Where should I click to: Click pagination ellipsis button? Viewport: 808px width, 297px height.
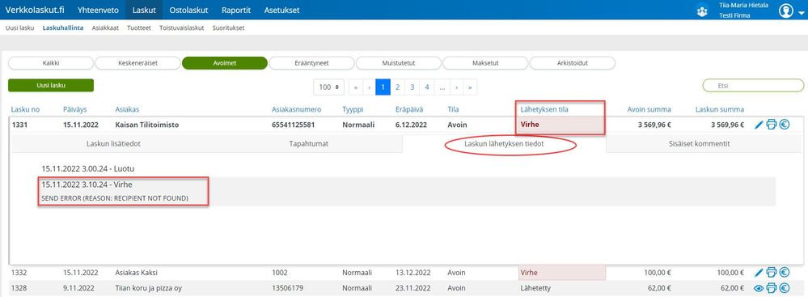(442, 87)
